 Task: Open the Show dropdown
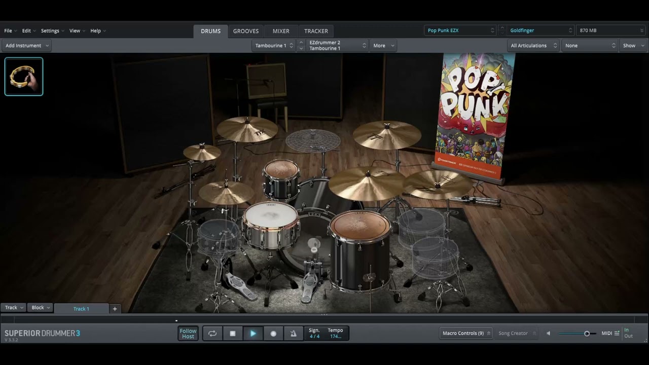[x=633, y=46]
